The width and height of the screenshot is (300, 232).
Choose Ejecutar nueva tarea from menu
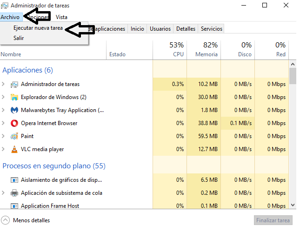click(38, 28)
